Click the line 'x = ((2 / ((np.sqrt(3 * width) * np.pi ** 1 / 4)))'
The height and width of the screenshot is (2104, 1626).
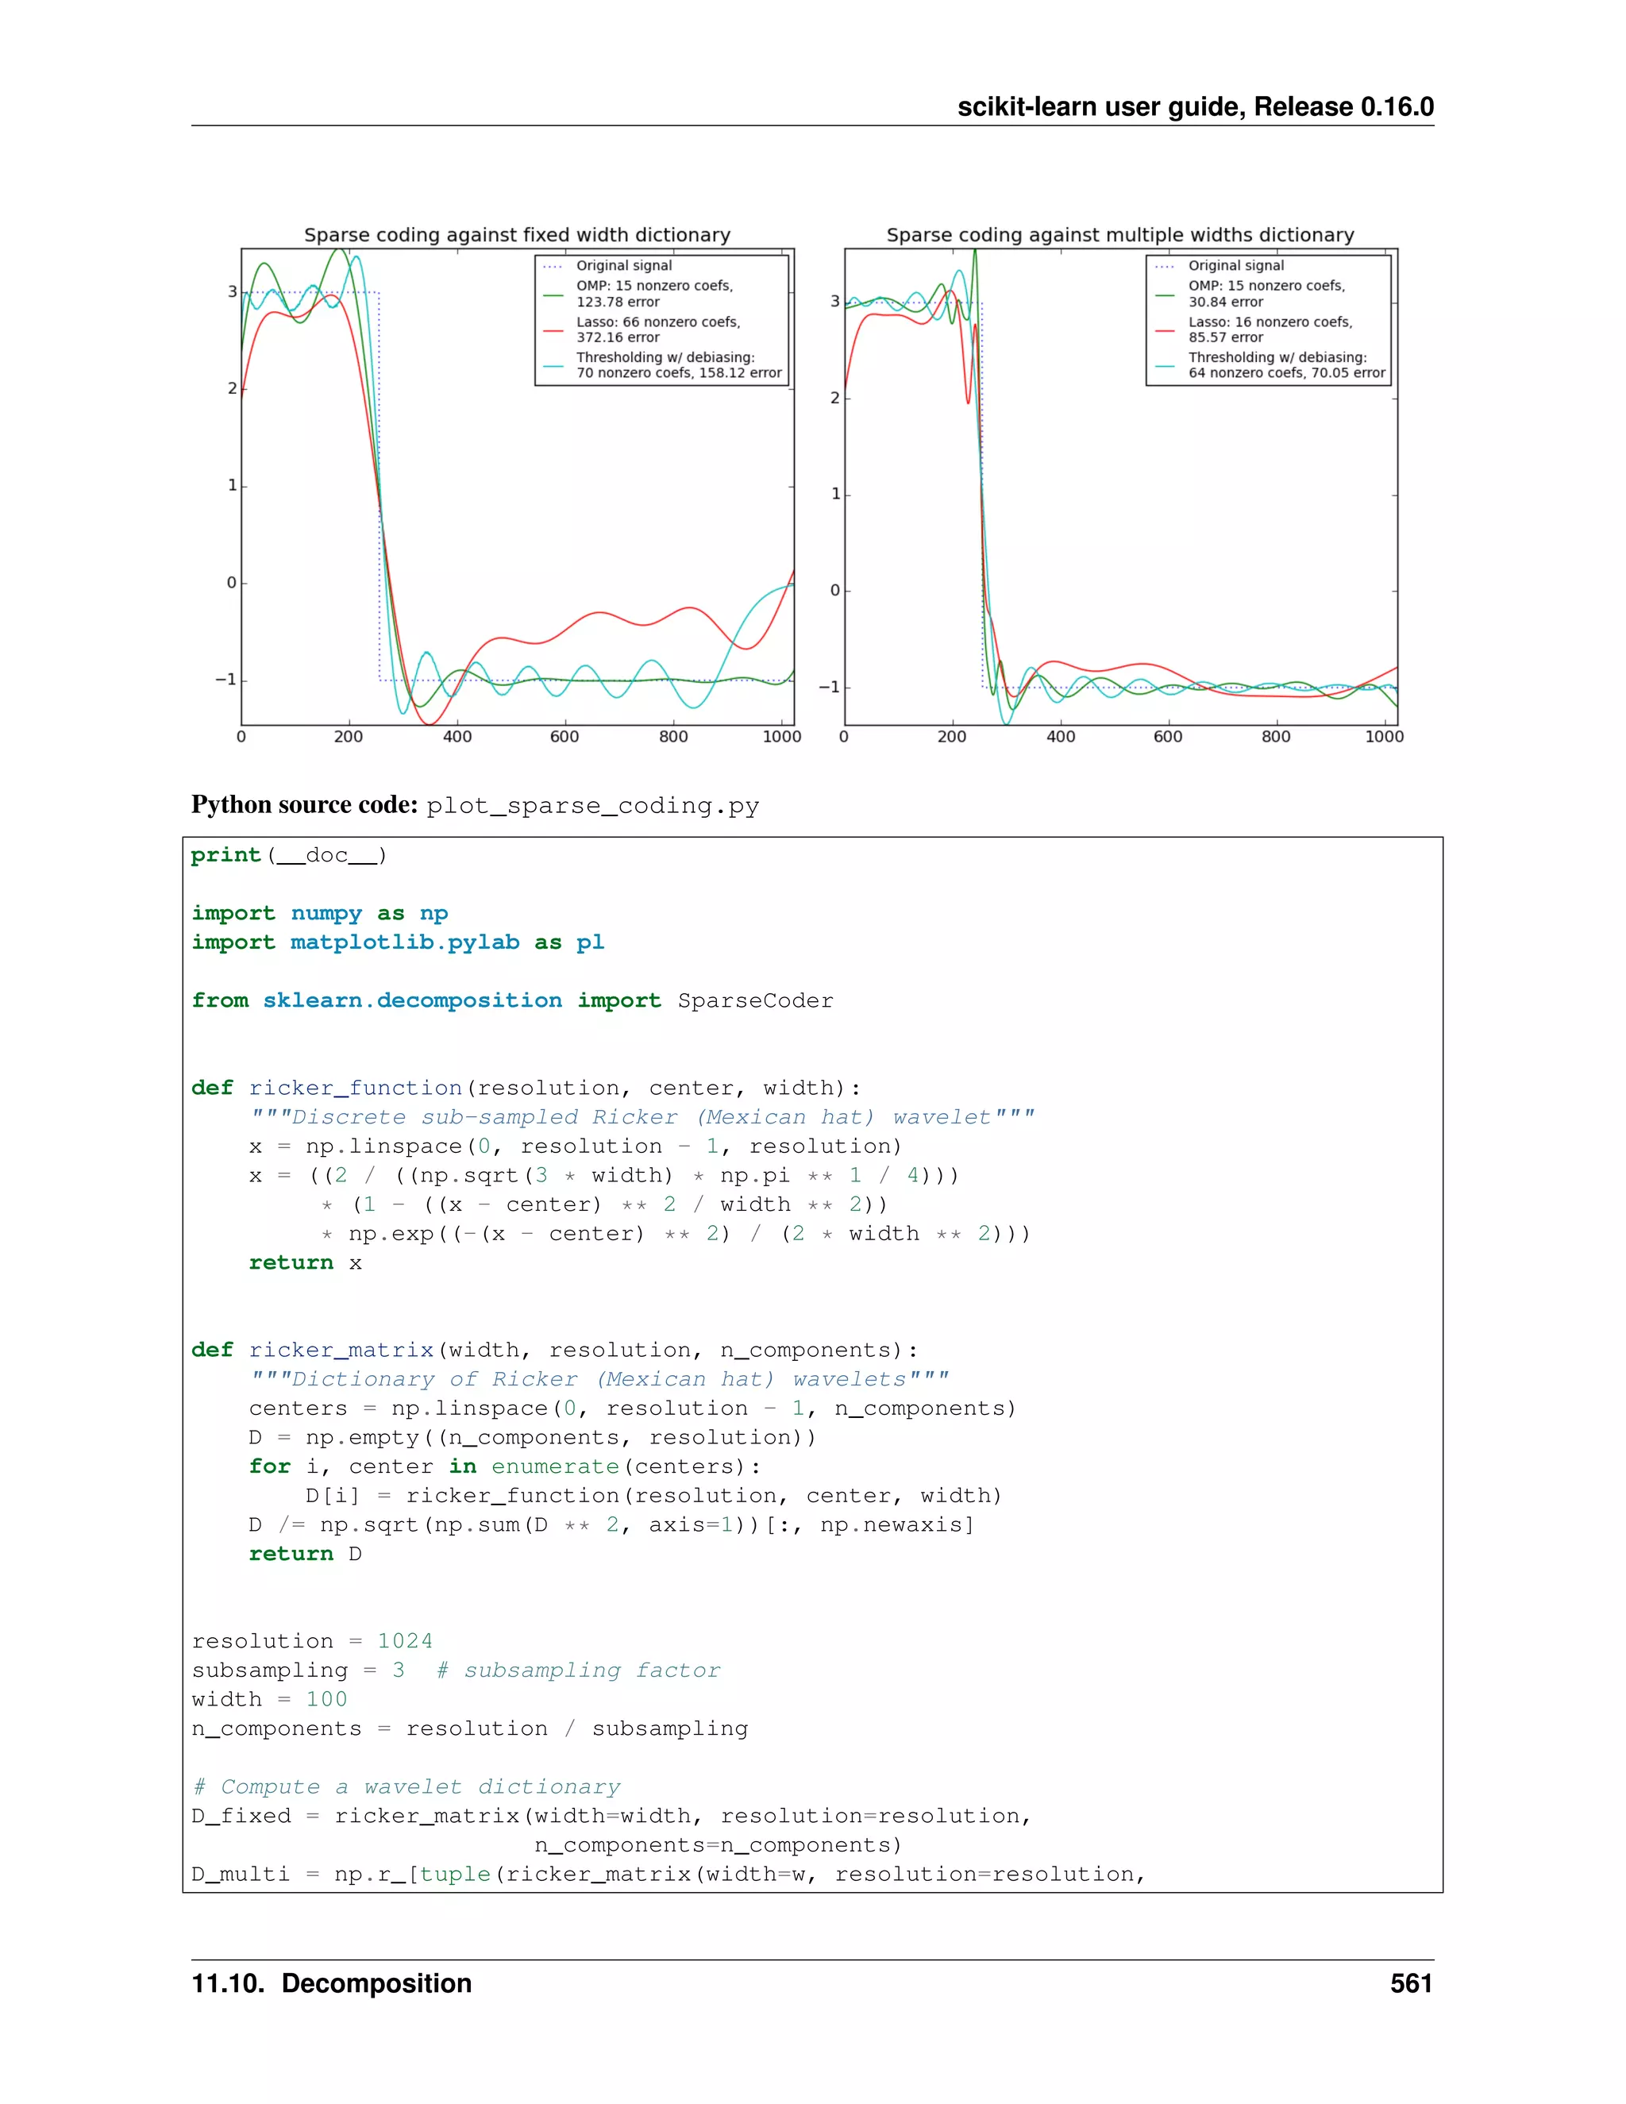click(604, 1177)
